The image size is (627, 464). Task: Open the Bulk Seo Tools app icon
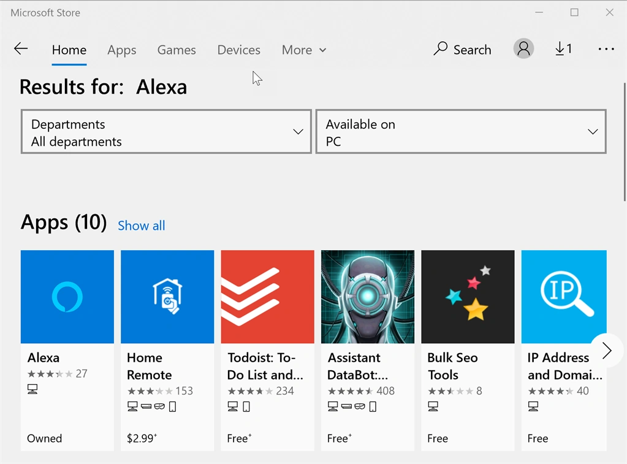click(x=468, y=297)
